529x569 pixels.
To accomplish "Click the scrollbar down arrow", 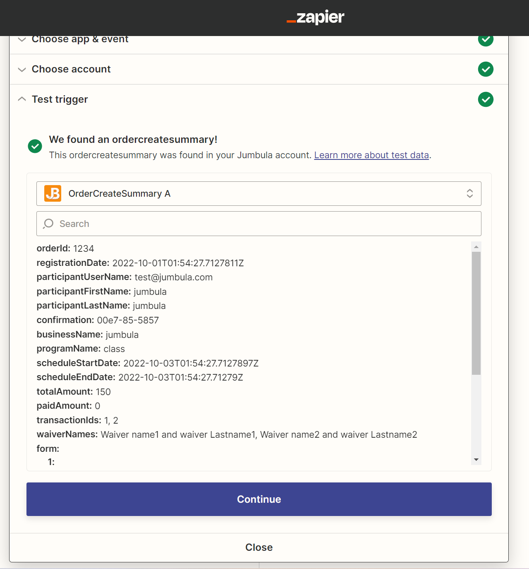I will coord(476,460).
